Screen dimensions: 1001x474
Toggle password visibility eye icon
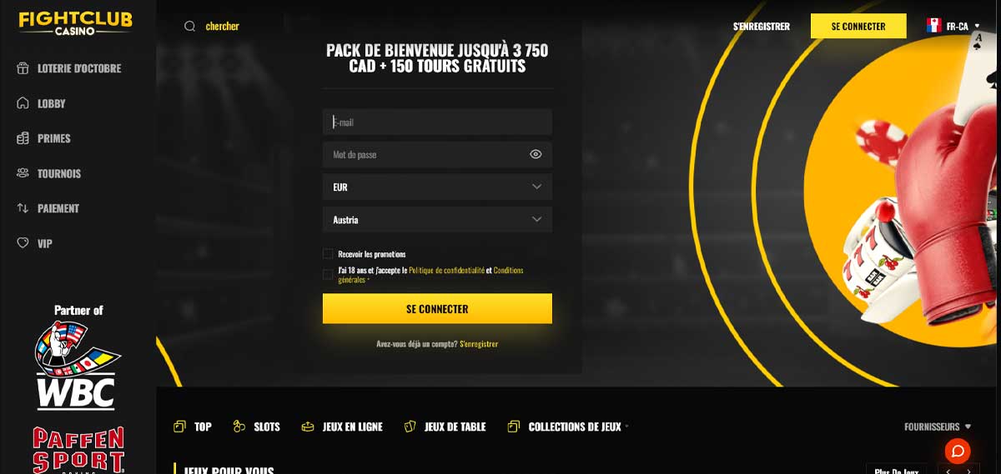[536, 154]
